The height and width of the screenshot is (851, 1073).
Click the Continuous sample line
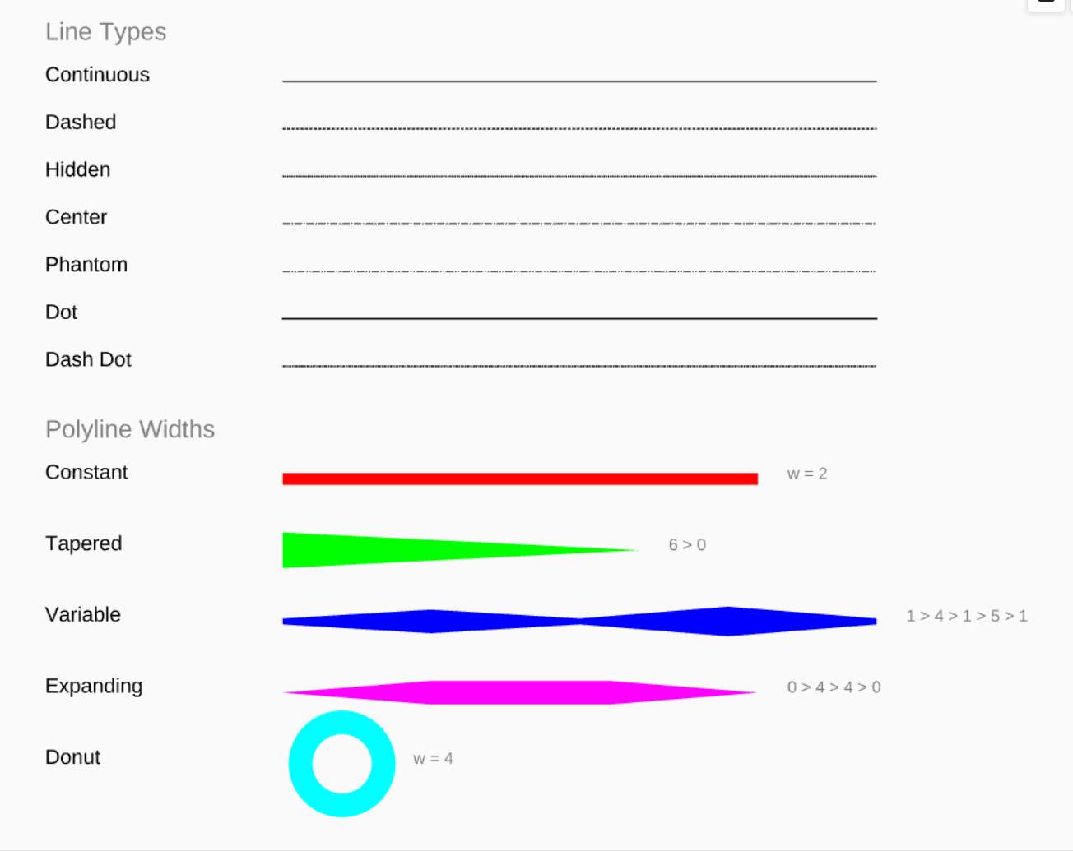point(579,81)
